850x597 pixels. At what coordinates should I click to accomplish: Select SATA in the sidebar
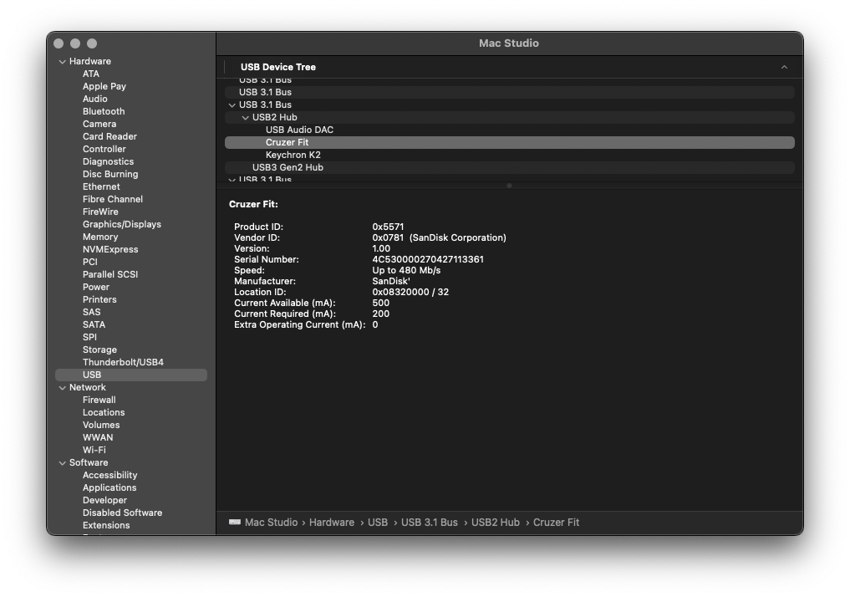click(x=94, y=324)
